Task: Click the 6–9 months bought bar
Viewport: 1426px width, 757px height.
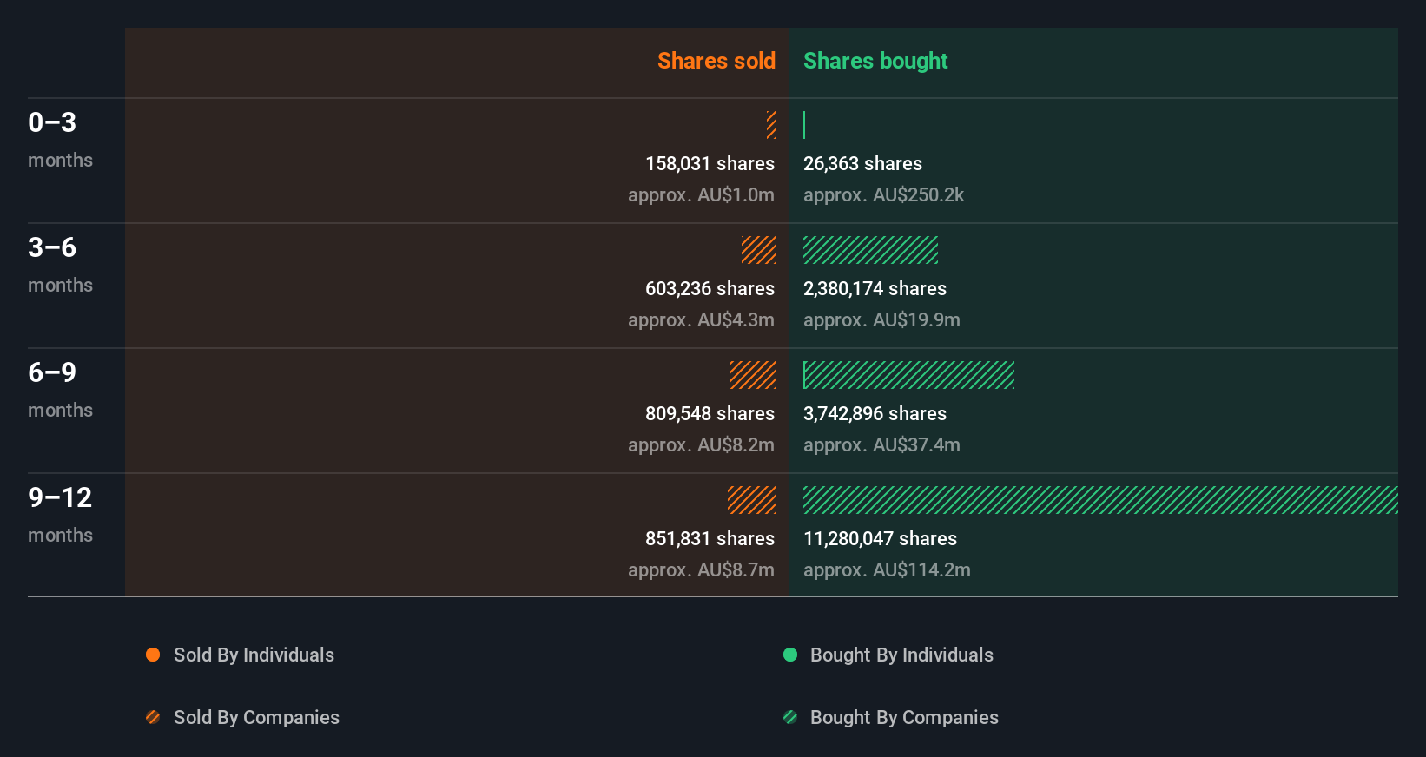Action: click(908, 375)
